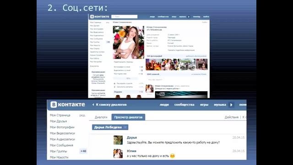Viewport: 293px width, 165px height.
Task: Open Мои Аудиозаписи in dialogs page sidebar
Action: pyautogui.click(x=62, y=139)
